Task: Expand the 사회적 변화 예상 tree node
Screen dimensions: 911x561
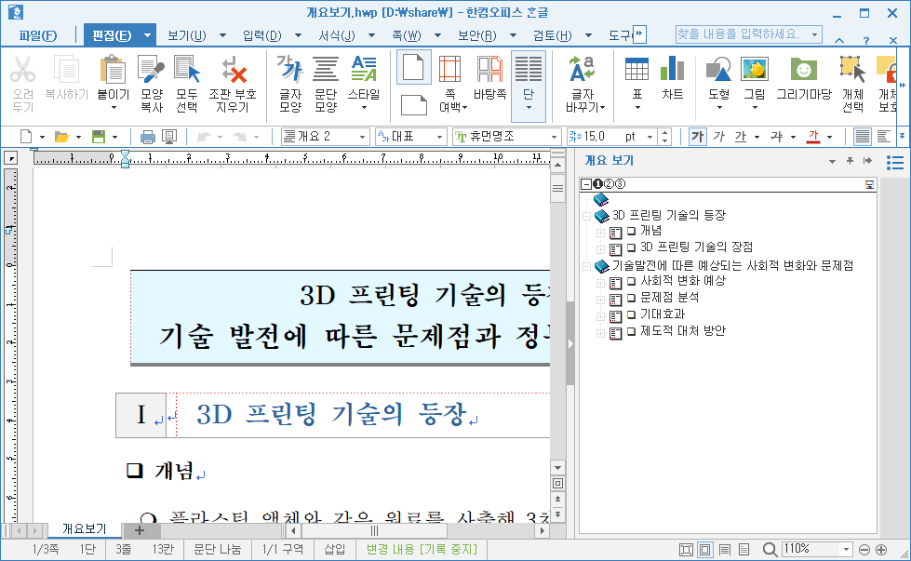Action: pyautogui.click(x=600, y=284)
